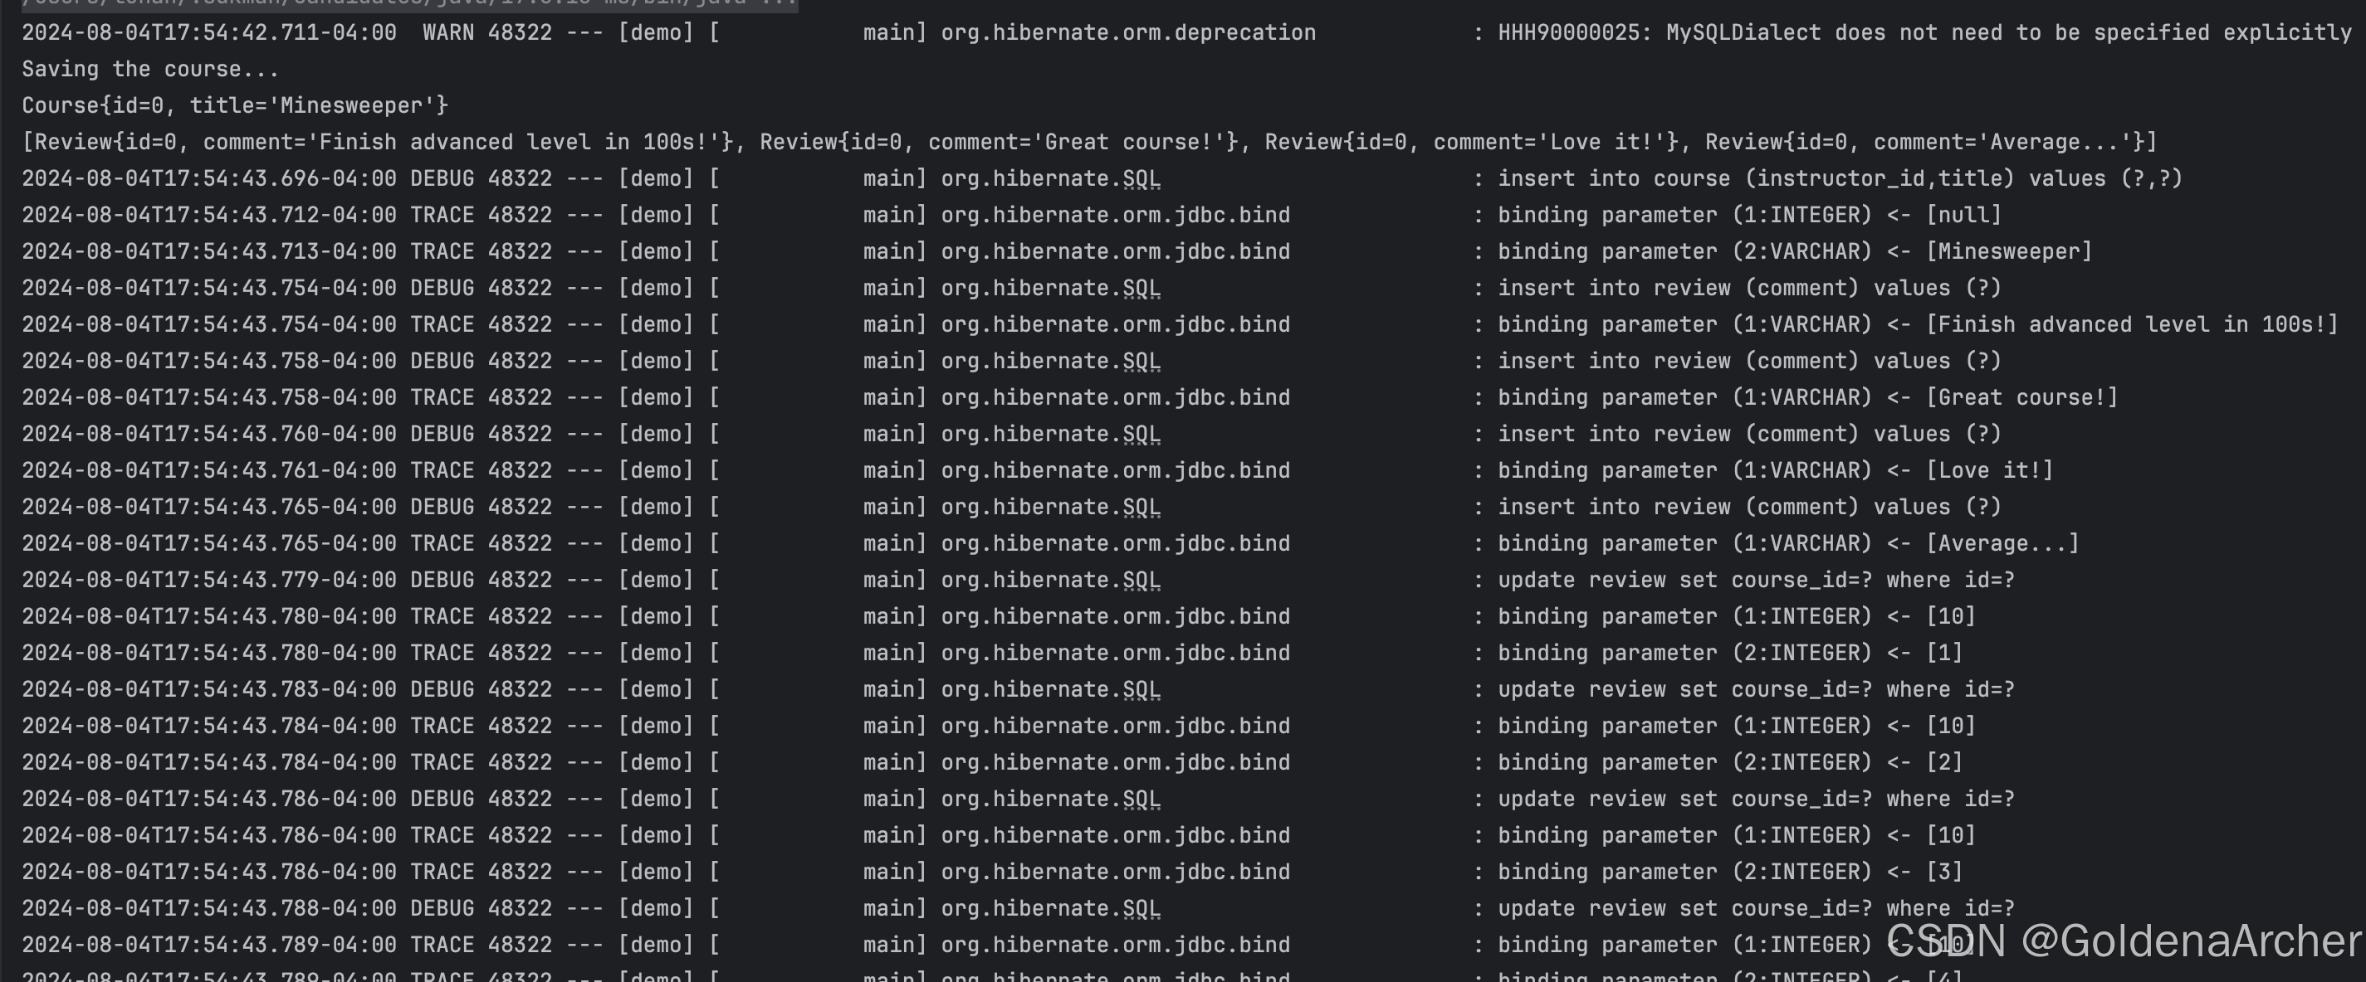Click the 17:54:43.696 DEBUG timestamp
The image size is (2366, 982).
click(x=208, y=178)
